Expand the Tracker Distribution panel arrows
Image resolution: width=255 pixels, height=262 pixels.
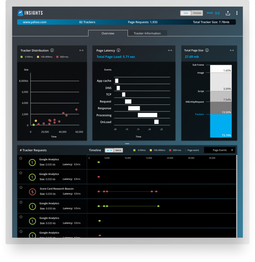pyautogui.click(x=81, y=50)
